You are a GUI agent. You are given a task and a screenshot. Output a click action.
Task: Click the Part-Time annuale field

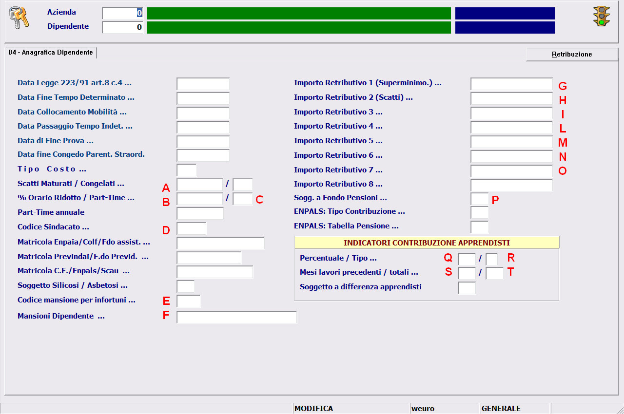[200, 213]
